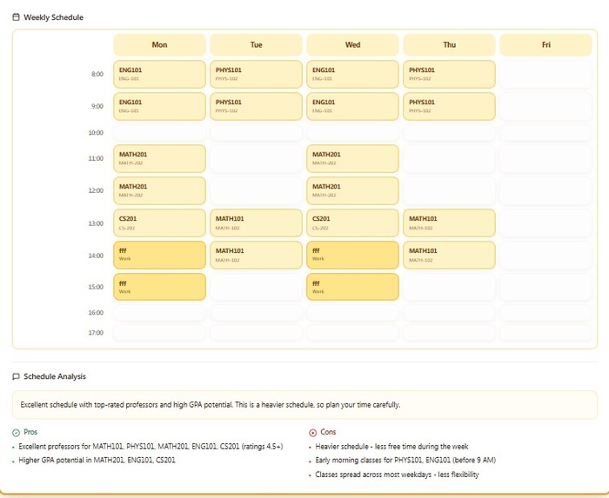This screenshot has height=498, width=609.
Task: Click the Schedule Analysis heading
Action: [55, 376]
